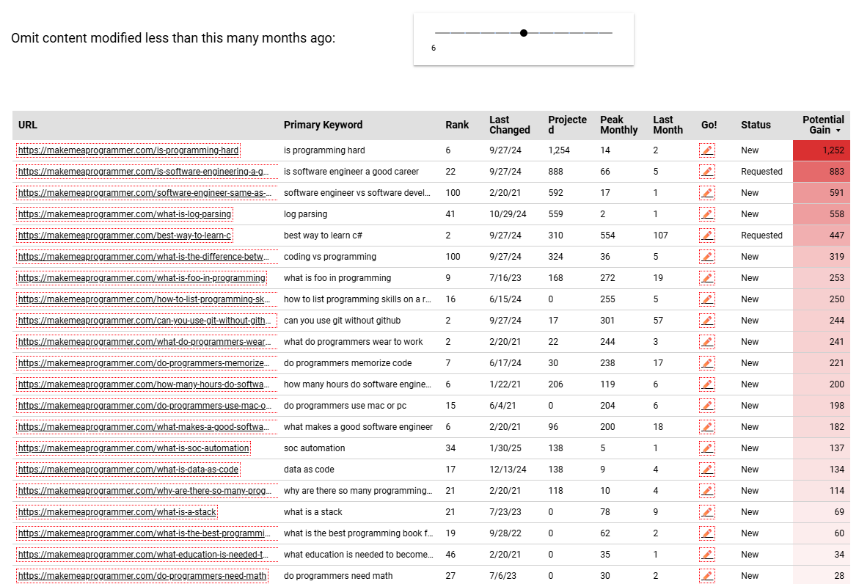Open the what-is-foo-in-programming link
This screenshot has height=584, width=859.
click(x=142, y=278)
